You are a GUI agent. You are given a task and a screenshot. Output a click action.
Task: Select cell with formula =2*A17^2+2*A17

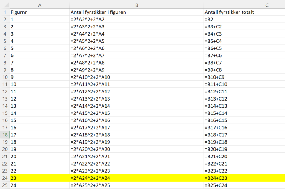pyautogui.click(x=137, y=128)
